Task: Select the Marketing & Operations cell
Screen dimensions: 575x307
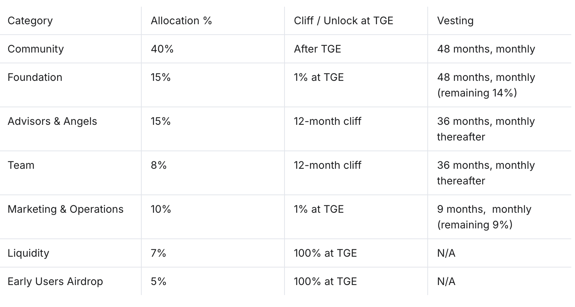Action: [x=66, y=209]
